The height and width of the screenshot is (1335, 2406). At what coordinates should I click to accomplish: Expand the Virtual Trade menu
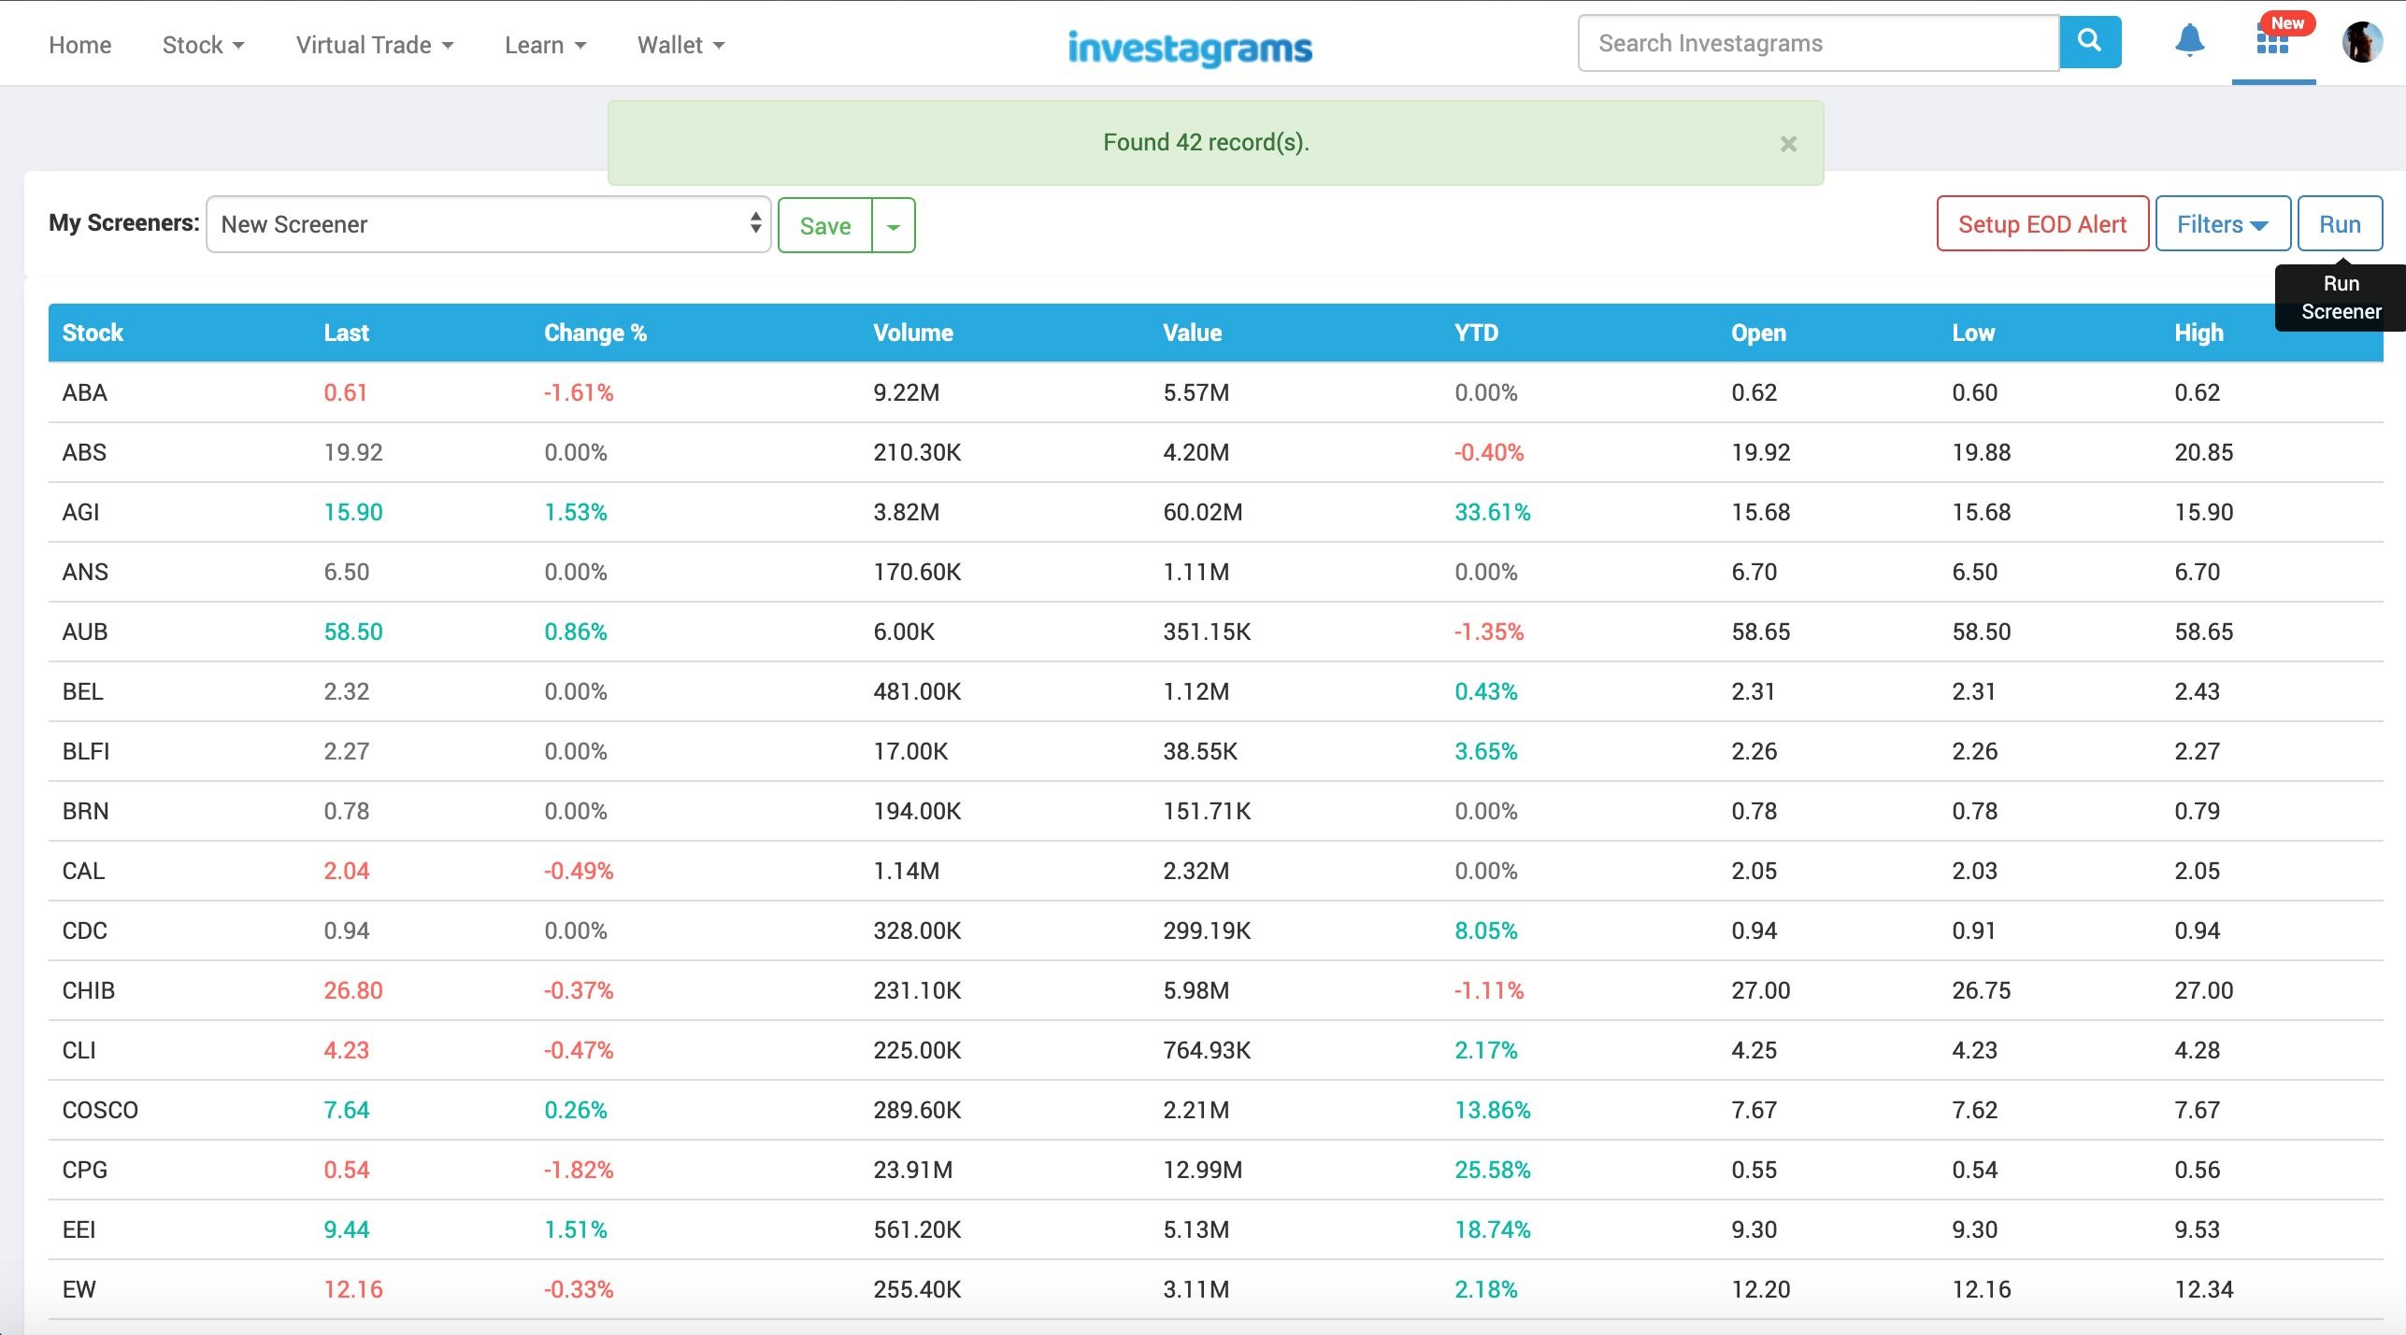[x=374, y=45]
